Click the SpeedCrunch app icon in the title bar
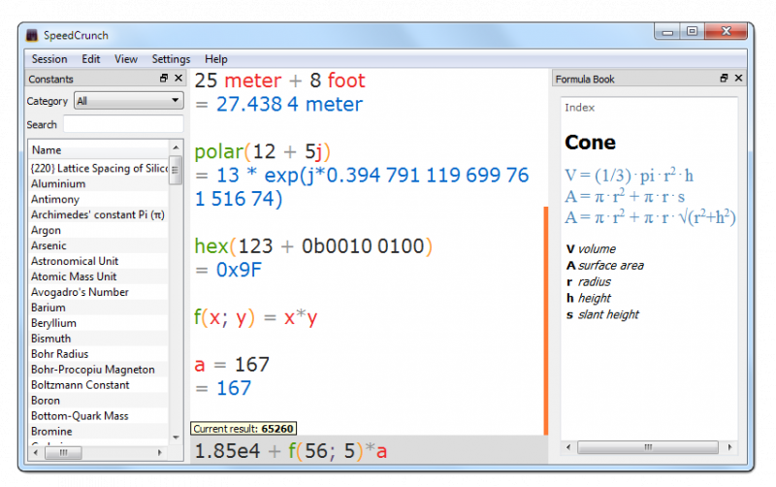This screenshot has width=776, height=487. (x=32, y=35)
